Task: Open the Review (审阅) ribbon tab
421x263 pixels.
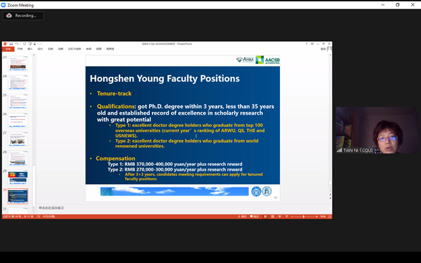Action: coord(88,49)
